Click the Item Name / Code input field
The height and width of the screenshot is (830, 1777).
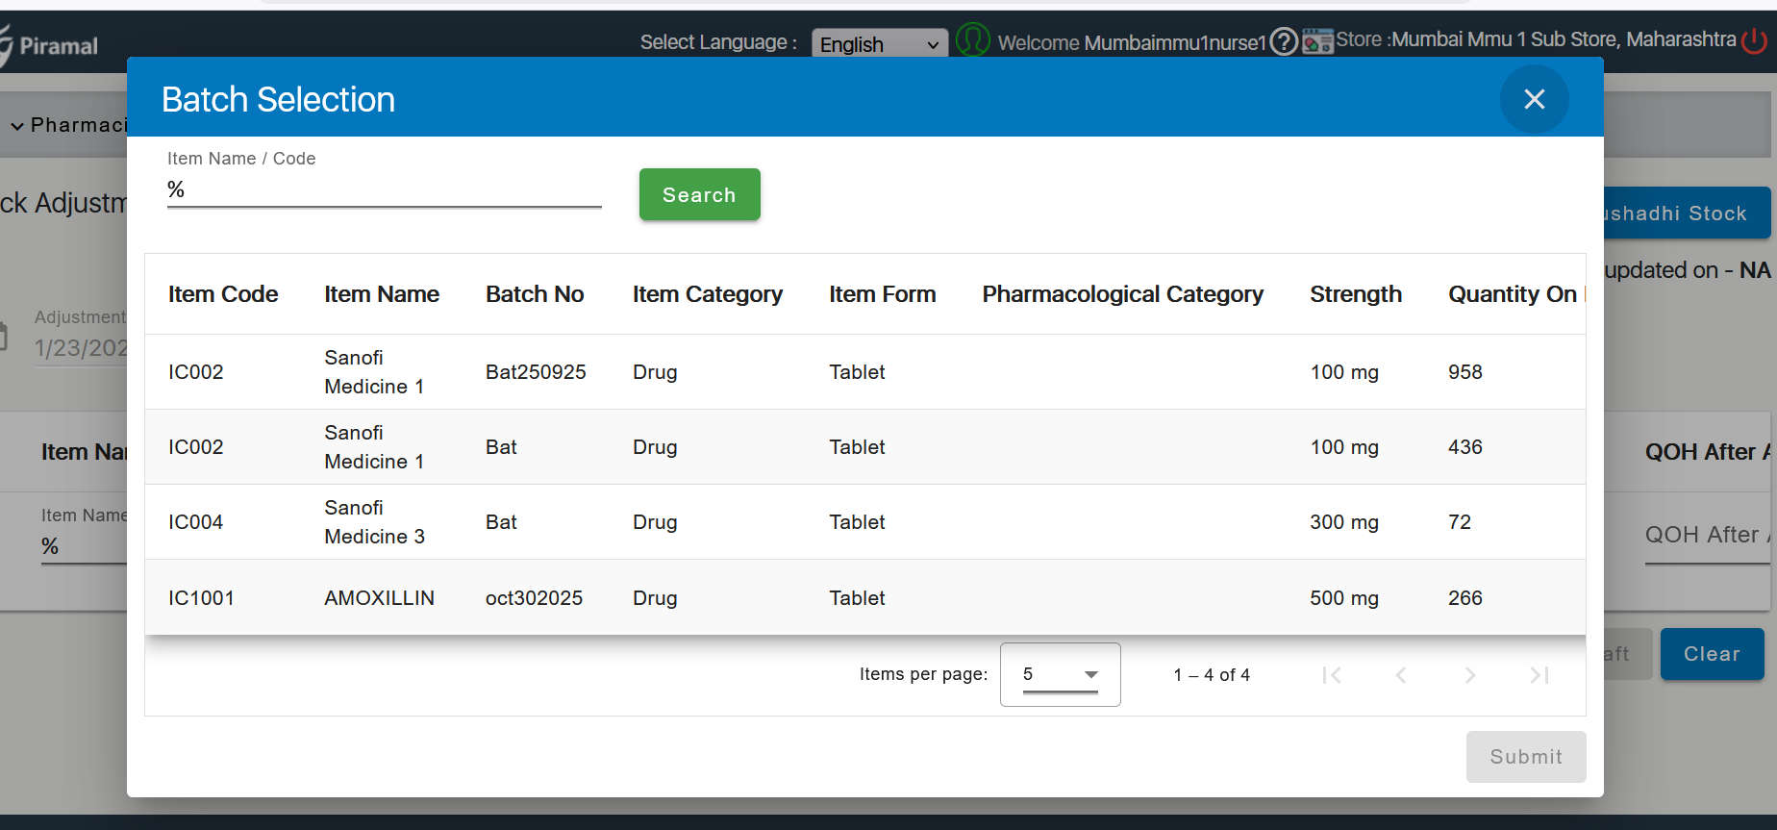(384, 189)
